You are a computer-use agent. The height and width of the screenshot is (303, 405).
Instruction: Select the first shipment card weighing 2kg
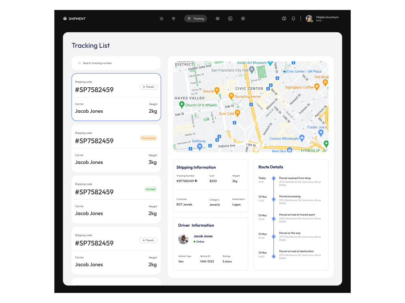(x=116, y=97)
